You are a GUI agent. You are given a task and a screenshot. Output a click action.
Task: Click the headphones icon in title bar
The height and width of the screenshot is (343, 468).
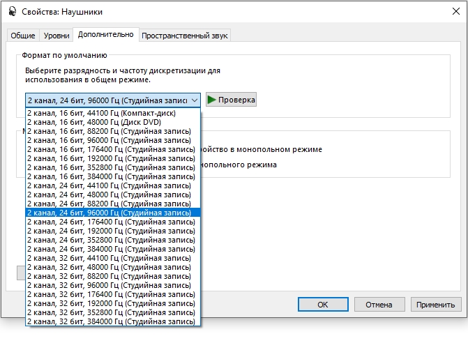pyautogui.click(x=10, y=11)
